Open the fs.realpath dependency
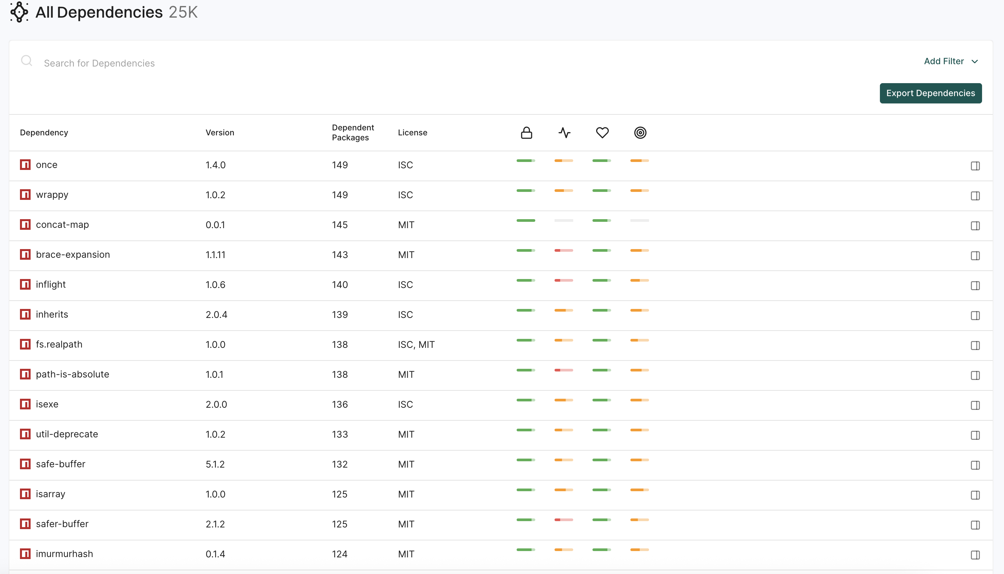The image size is (1004, 574). pyautogui.click(x=59, y=345)
